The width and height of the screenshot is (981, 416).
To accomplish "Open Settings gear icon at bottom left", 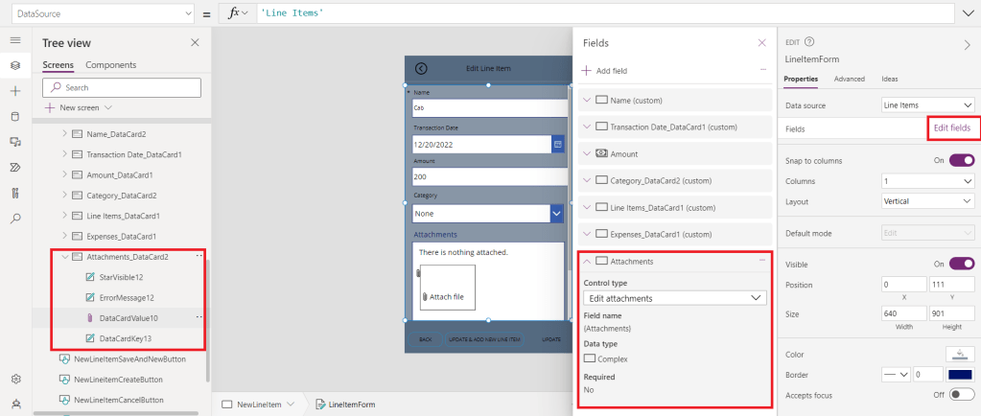I will (x=14, y=380).
